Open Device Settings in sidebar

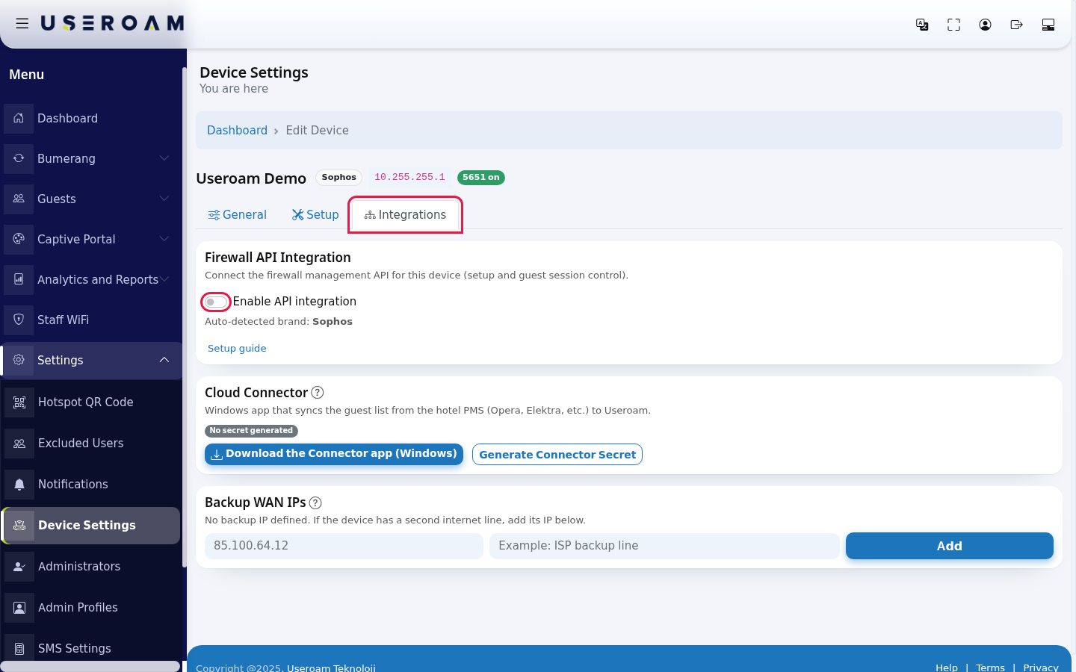tap(91, 526)
